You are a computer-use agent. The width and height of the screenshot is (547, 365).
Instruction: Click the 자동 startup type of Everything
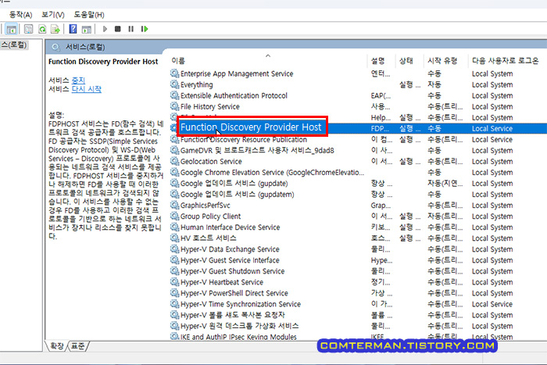(x=434, y=84)
